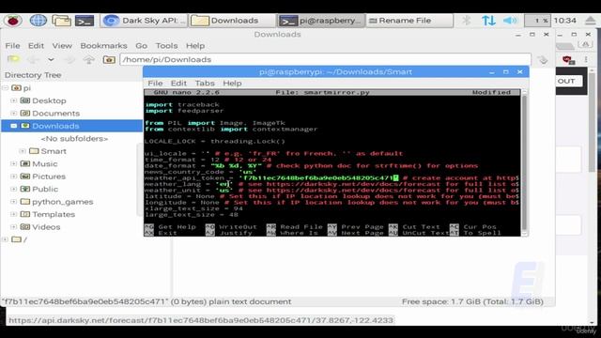Click the '<No subfolders>' entry in the tree
Image resolution: width=601 pixels, height=338 pixels.
tap(74, 138)
